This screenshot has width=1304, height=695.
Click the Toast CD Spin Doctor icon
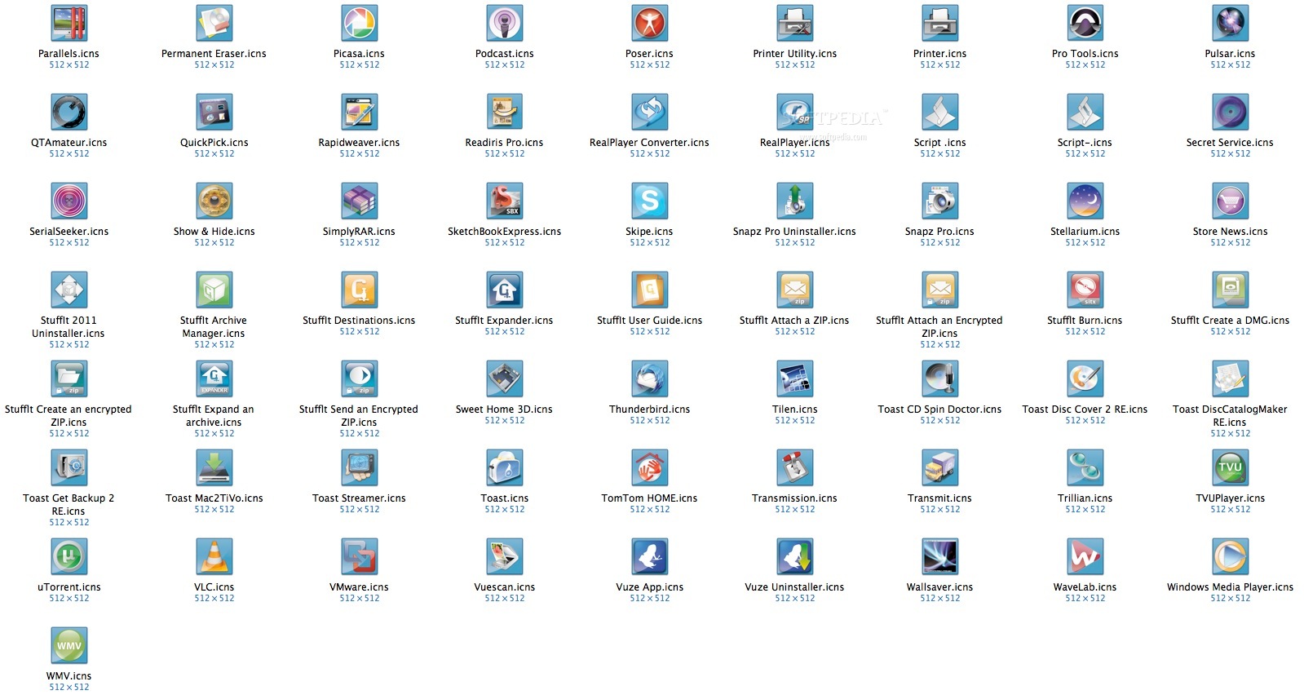coord(940,379)
